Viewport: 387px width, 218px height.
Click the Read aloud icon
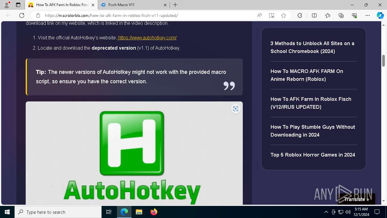[259, 15]
